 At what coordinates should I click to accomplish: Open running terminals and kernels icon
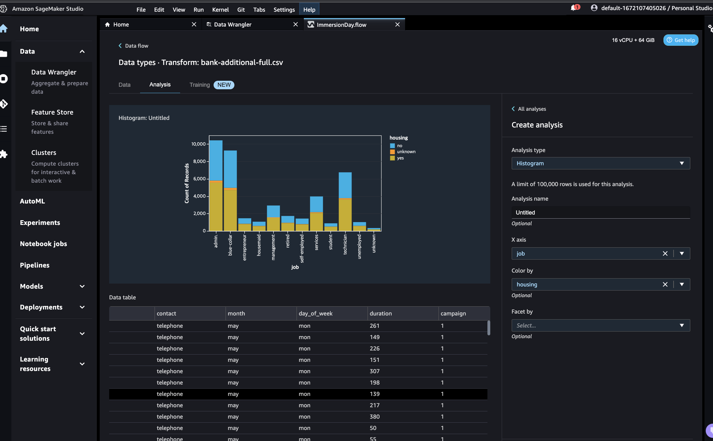point(4,79)
